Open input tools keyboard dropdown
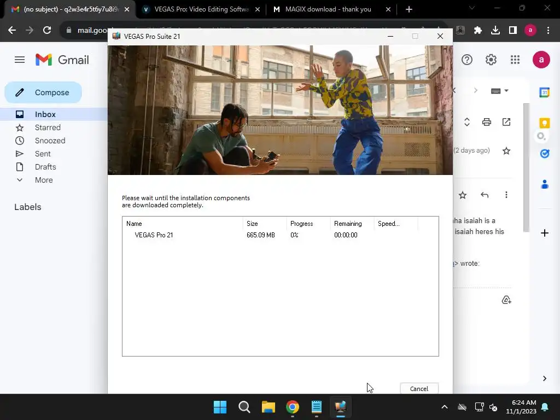Screen dimensions: 560x420 coord(499,91)
